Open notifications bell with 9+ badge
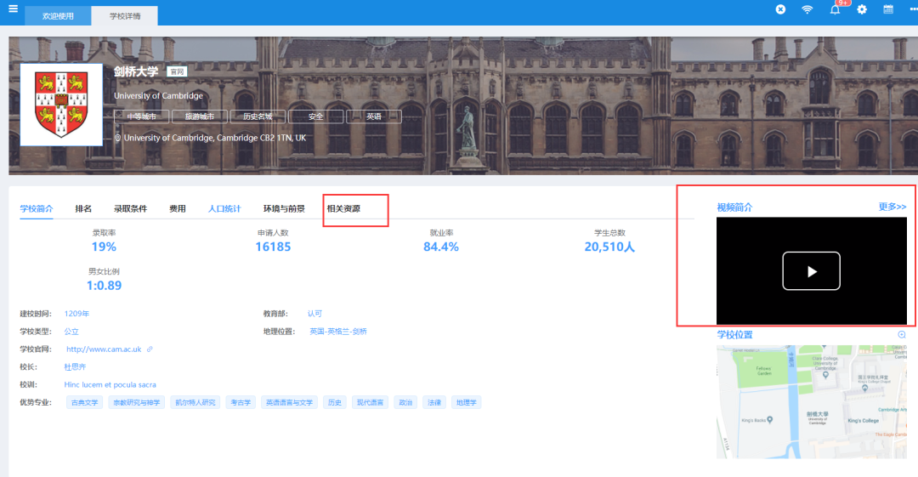Screen dimensions: 918x477 tap(835, 9)
